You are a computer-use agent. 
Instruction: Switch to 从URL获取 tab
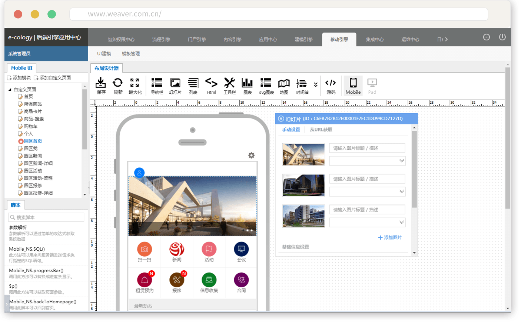321,130
